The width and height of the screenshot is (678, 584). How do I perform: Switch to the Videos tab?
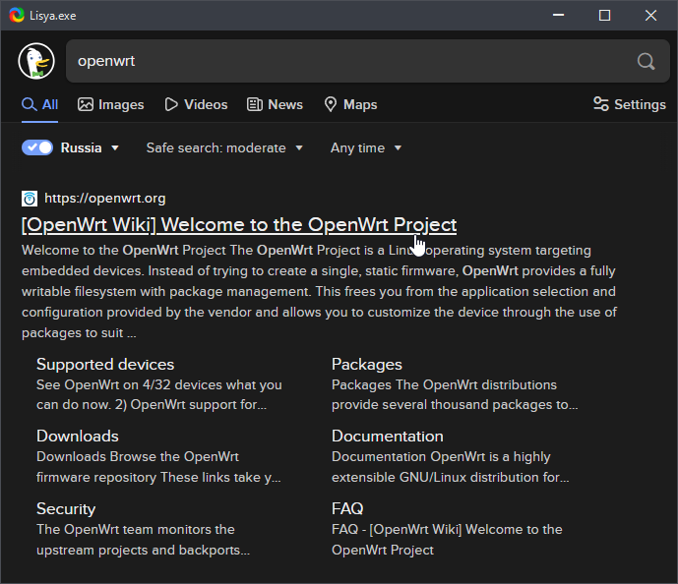(196, 104)
